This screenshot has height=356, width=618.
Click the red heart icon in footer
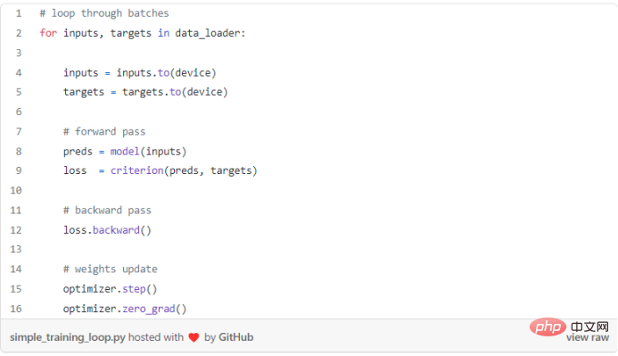tap(194, 337)
